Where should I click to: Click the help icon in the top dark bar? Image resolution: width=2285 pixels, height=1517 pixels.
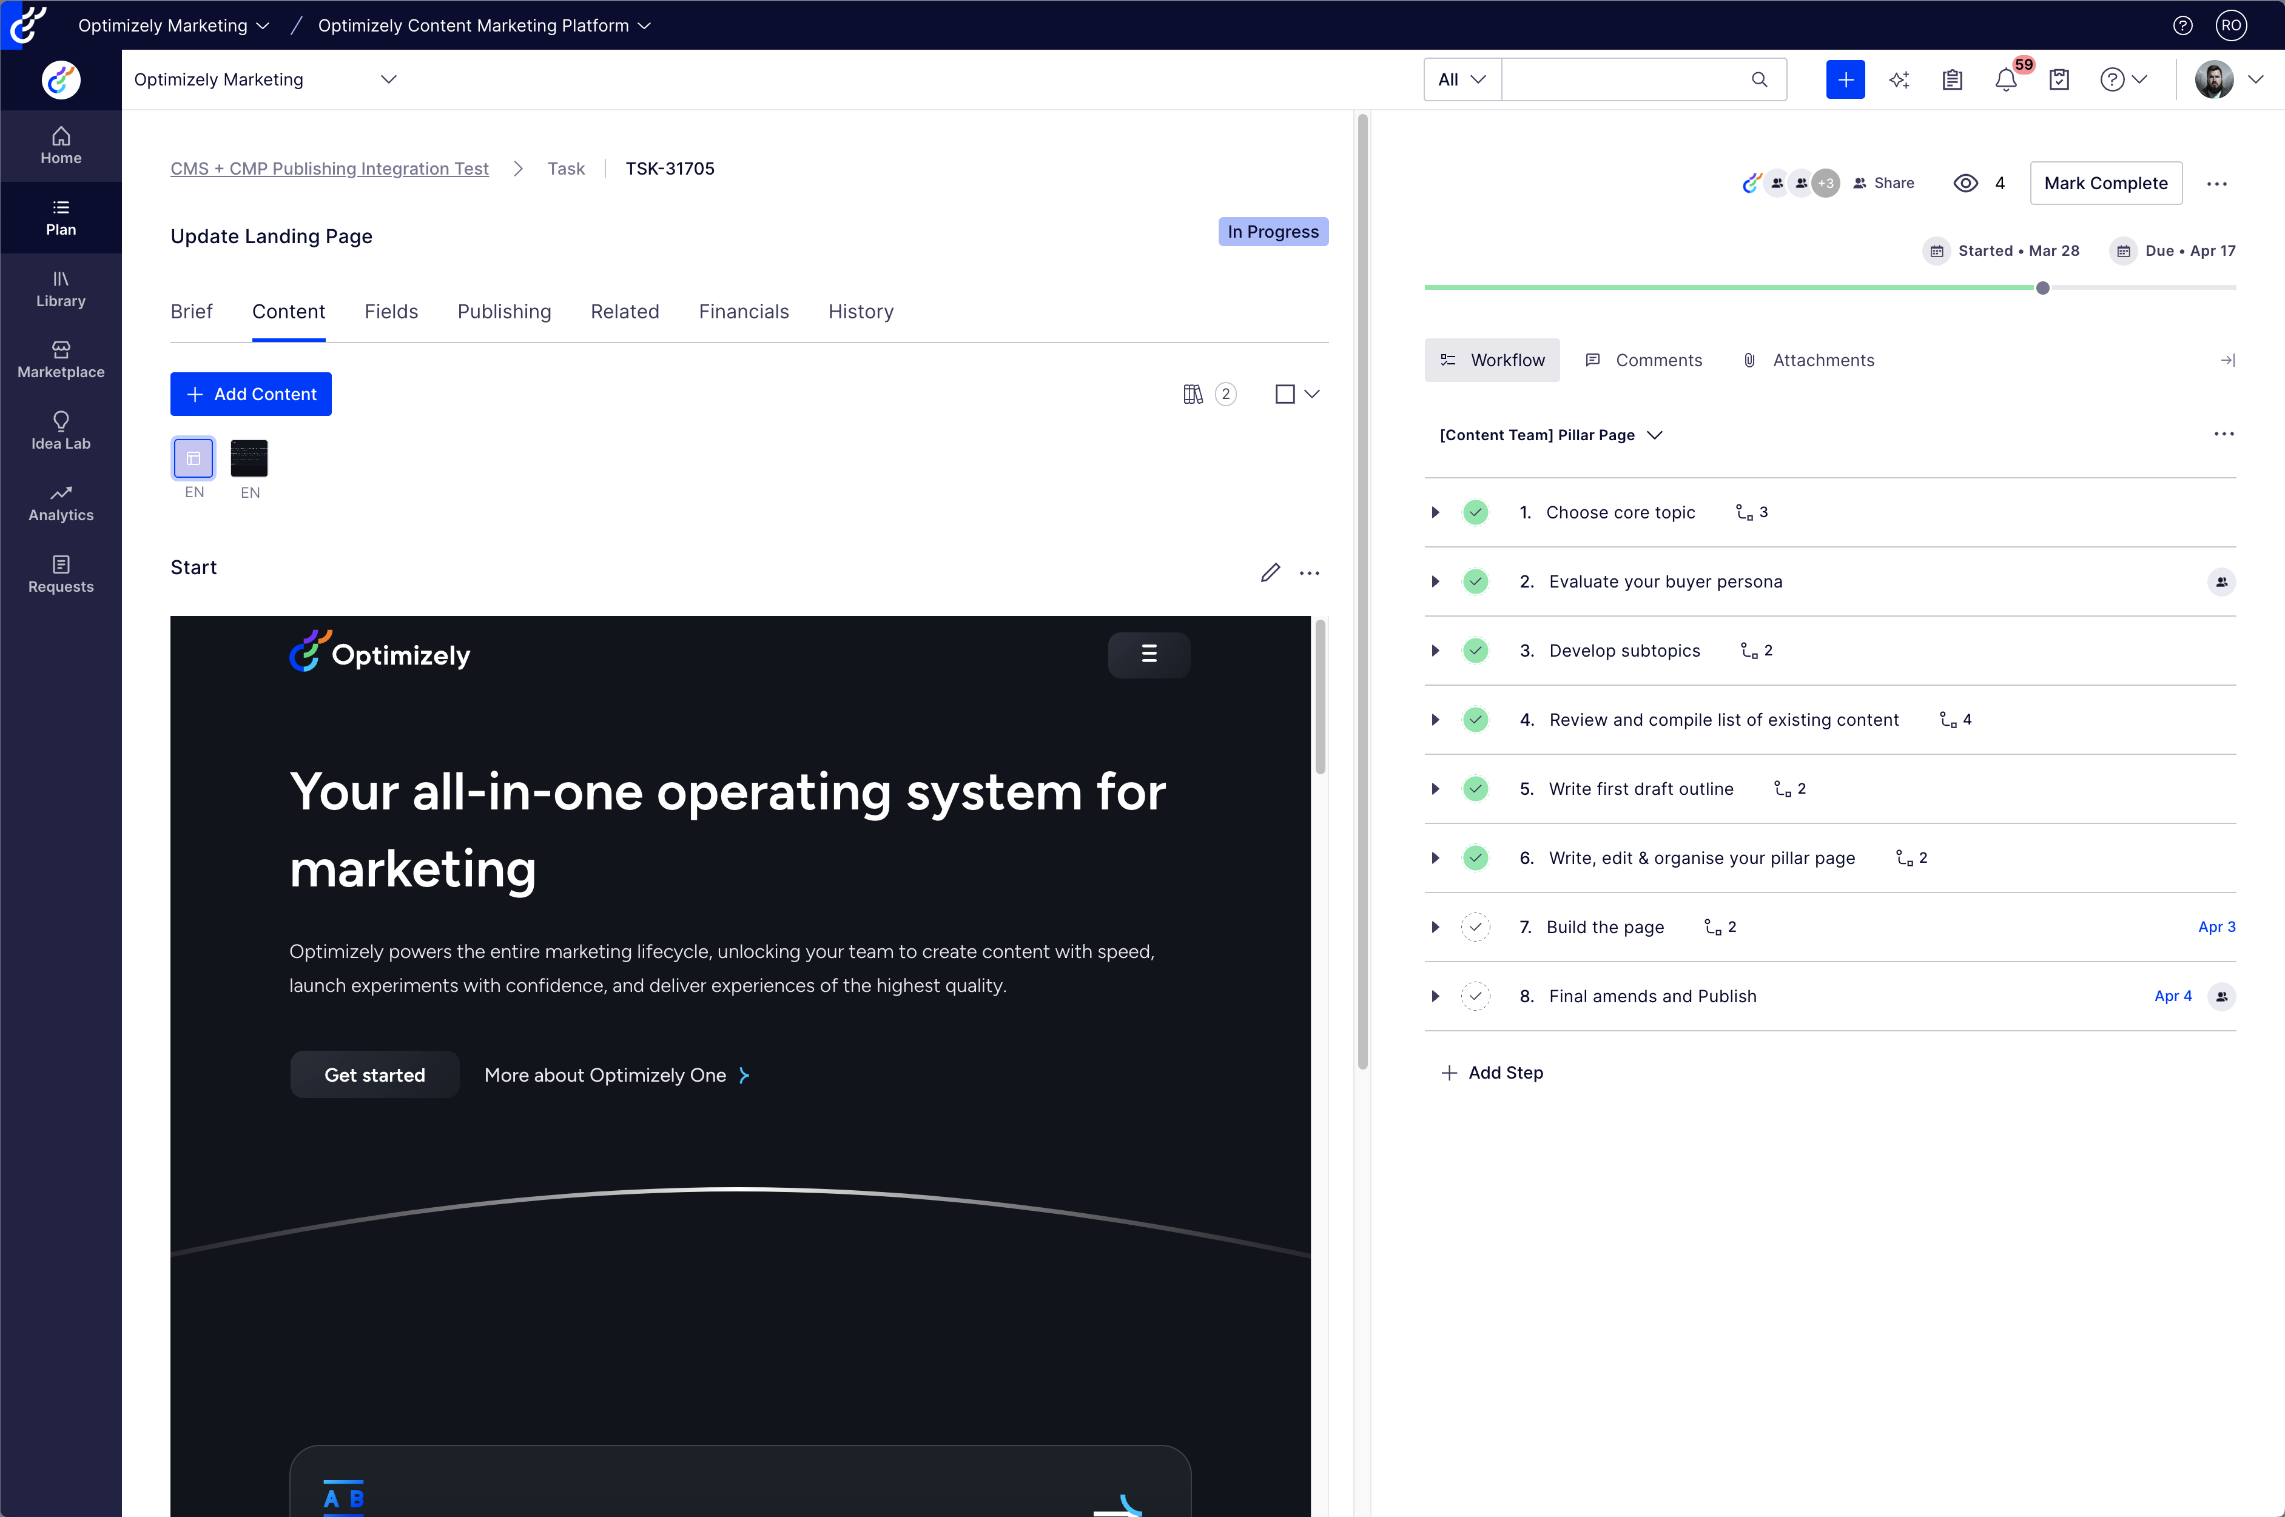[x=2182, y=25]
